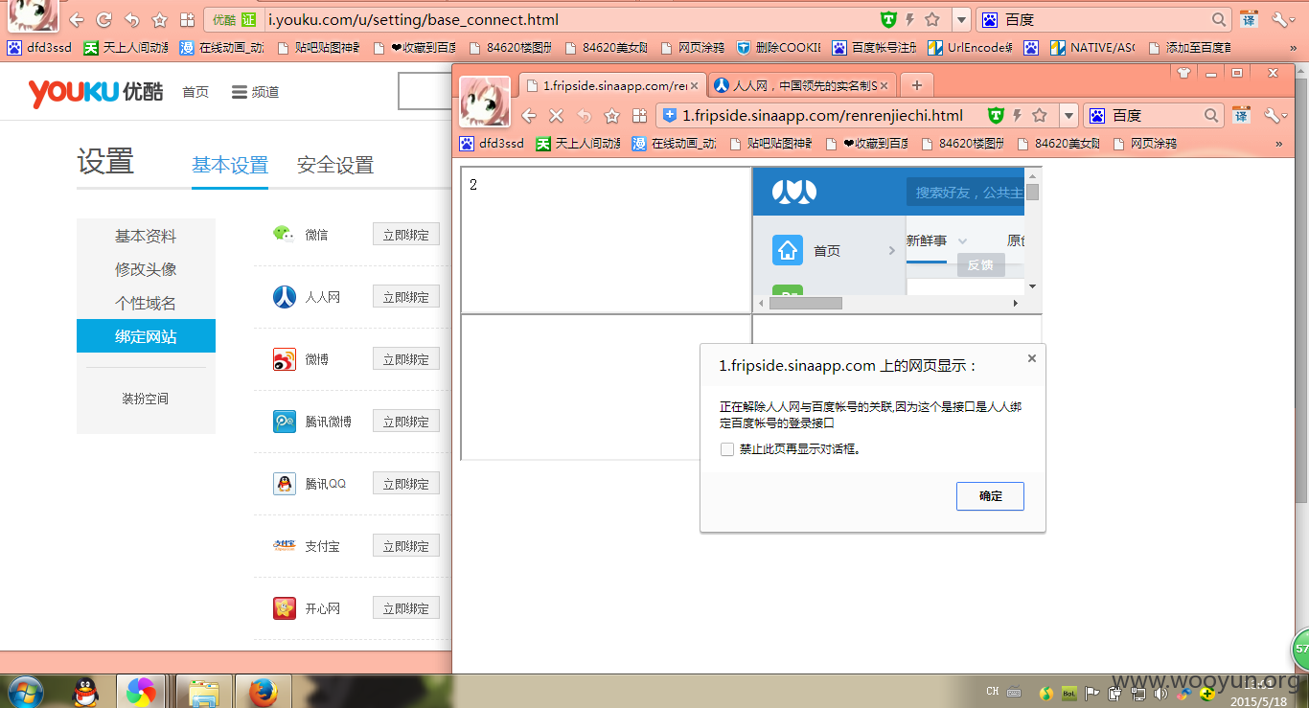The width and height of the screenshot is (1309, 708).
Task: Click the green shield icon in fripside address bar
Action: click(x=996, y=116)
